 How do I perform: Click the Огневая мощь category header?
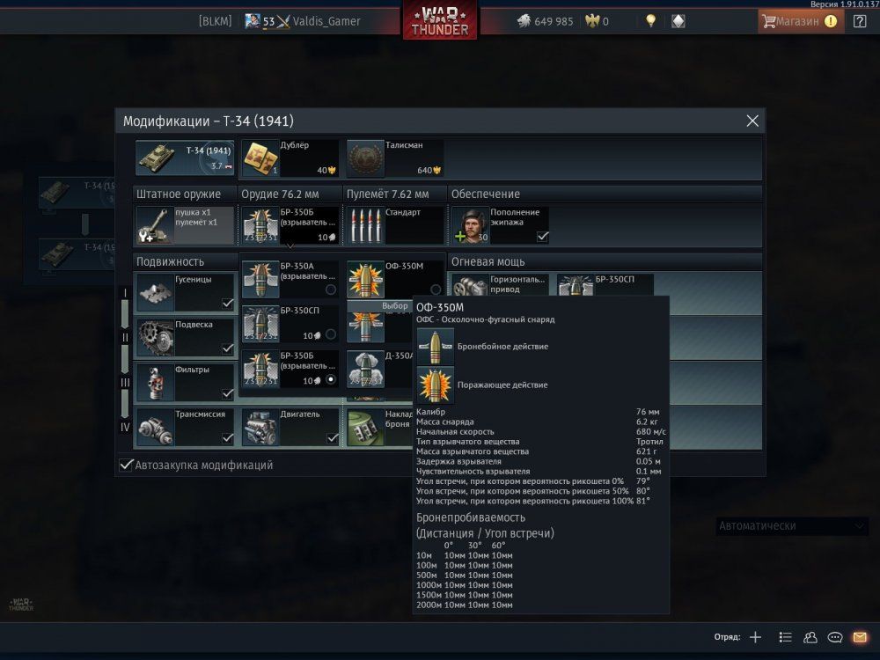point(488,261)
